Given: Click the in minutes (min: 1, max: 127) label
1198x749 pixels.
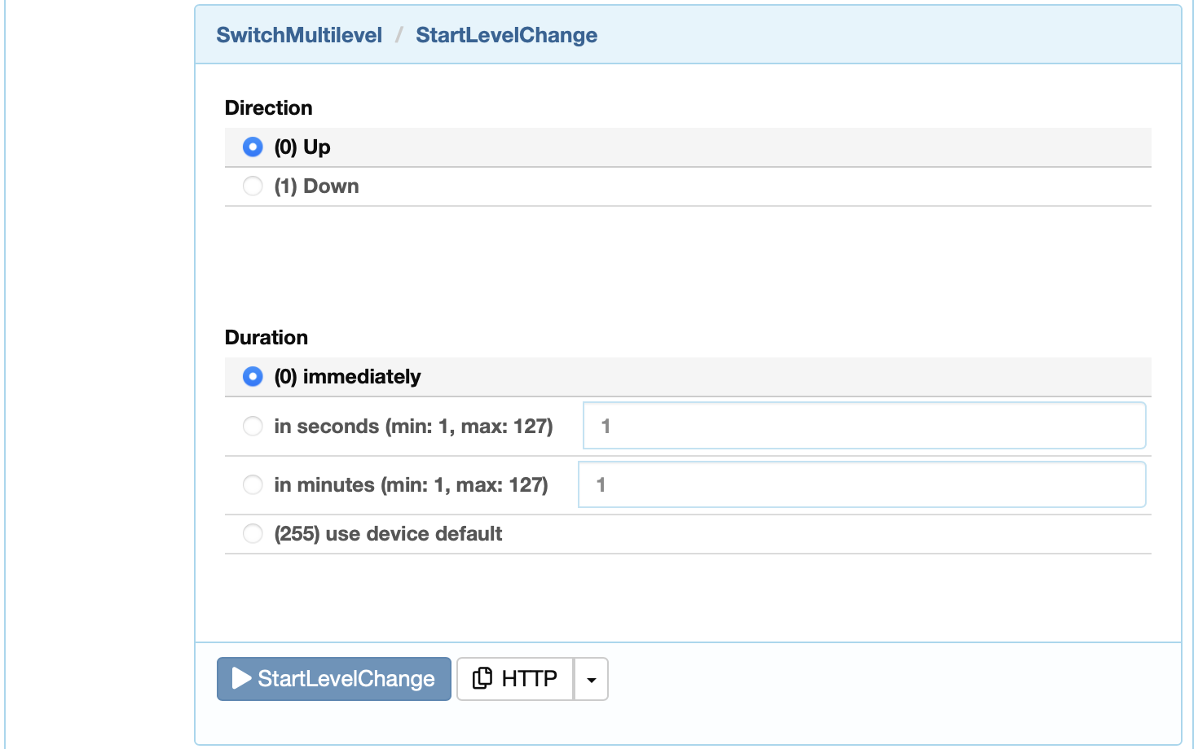Looking at the screenshot, I should point(412,484).
